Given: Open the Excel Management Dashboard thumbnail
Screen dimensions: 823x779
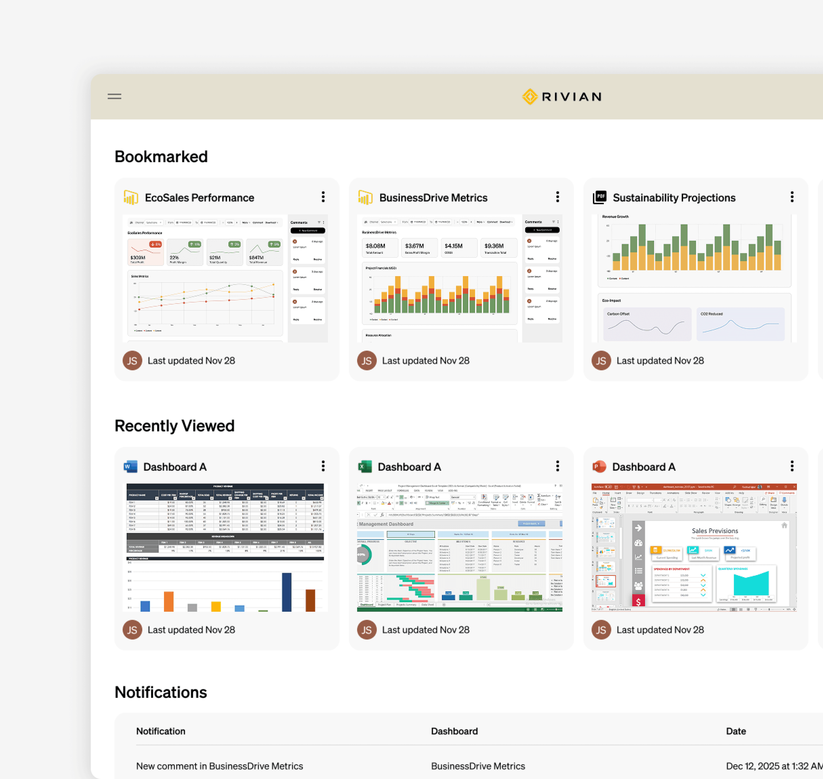Looking at the screenshot, I should pos(459,547).
